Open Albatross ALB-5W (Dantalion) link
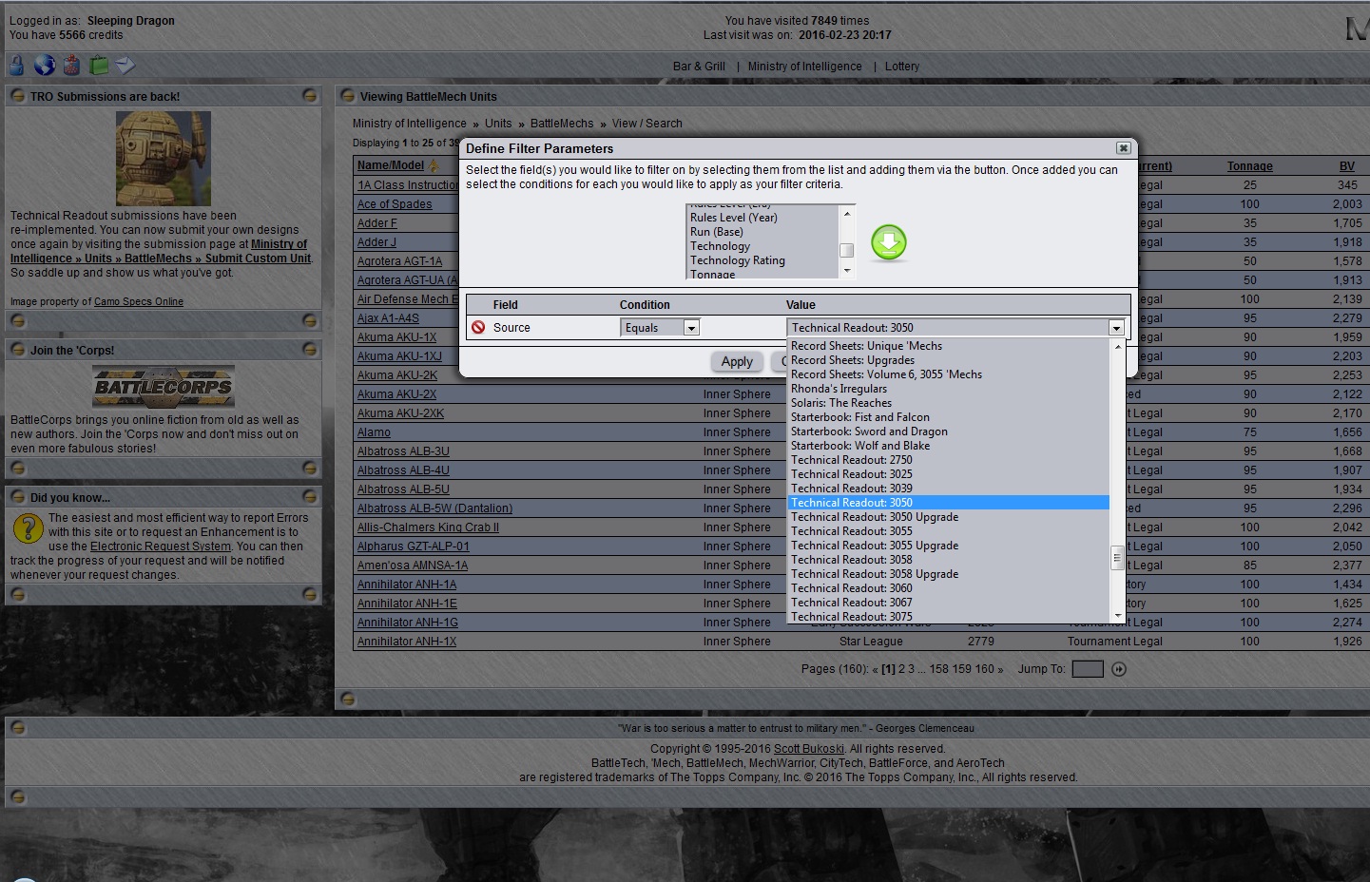Image resolution: width=1370 pixels, height=882 pixels. [434, 508]
